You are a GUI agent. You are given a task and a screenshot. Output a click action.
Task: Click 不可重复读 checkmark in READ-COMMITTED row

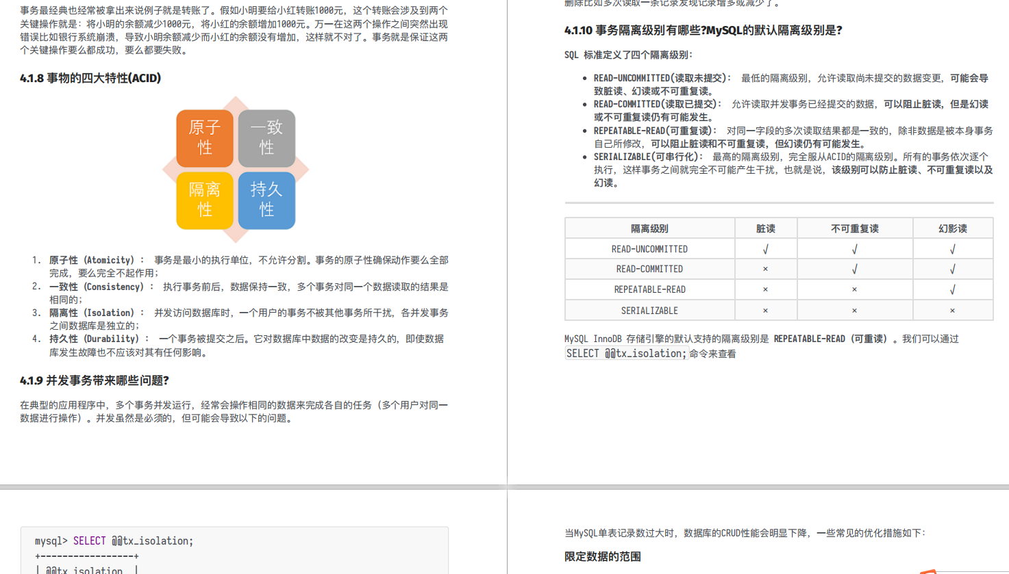tap(855, 270)
